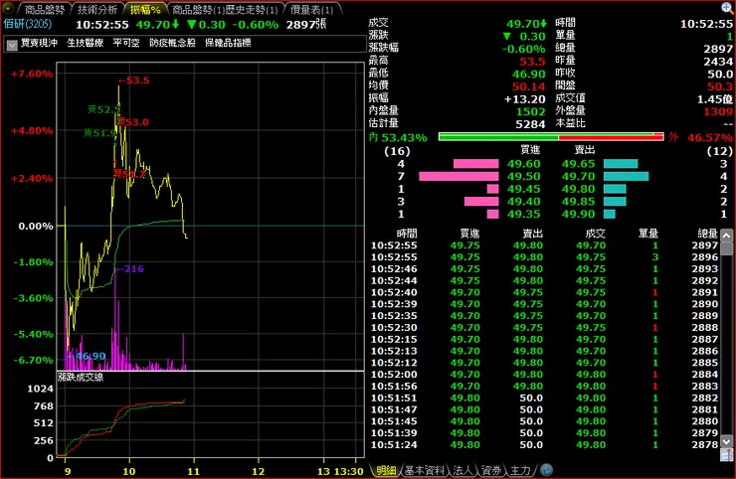Click the 漲跌成交線 chart label
Image resolution: width=736 pixels, height=479 pixels.
coord(81,378)
